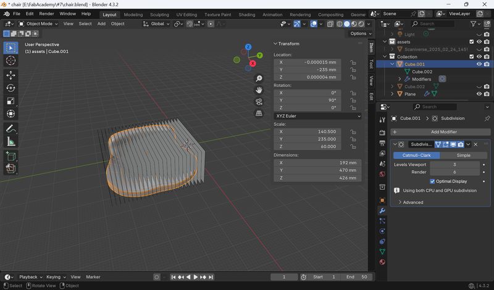Click Z axis on navigation gizmo
Image resolution: width=494 pixels, height=290 pixels.
coord(248,47)
